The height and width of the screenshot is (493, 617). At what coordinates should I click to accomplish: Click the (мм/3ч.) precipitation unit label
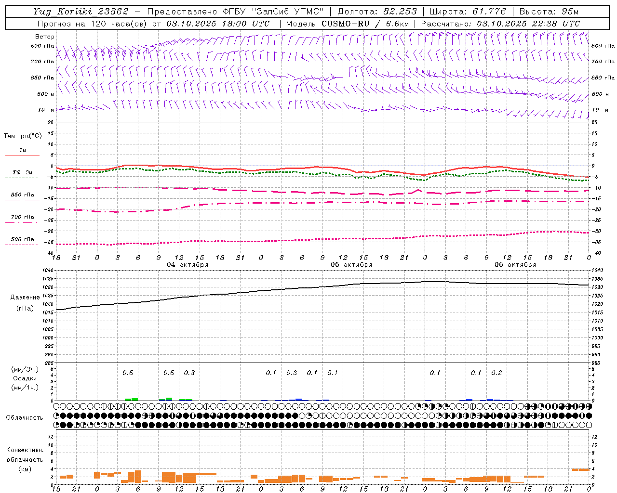coord(25,369)
